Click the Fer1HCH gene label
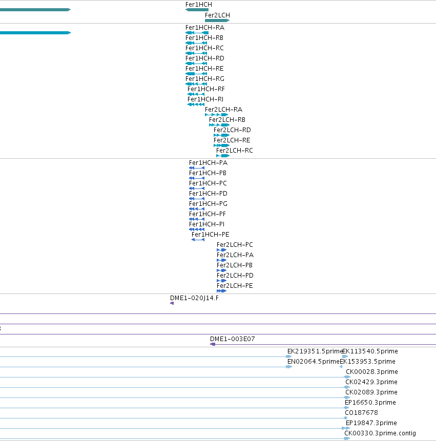The width and height of the screenshot is (436, 441). click(199, 5)
